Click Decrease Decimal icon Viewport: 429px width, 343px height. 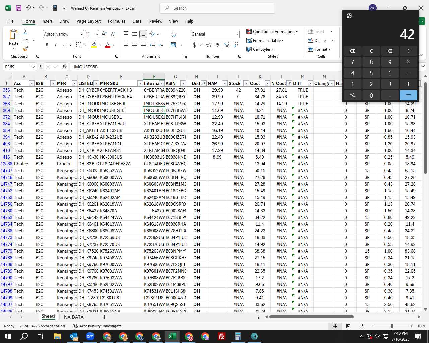click(236, 45)
